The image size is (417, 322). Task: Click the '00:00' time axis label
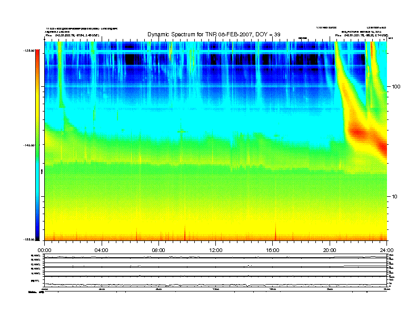(x=44, y=250)
